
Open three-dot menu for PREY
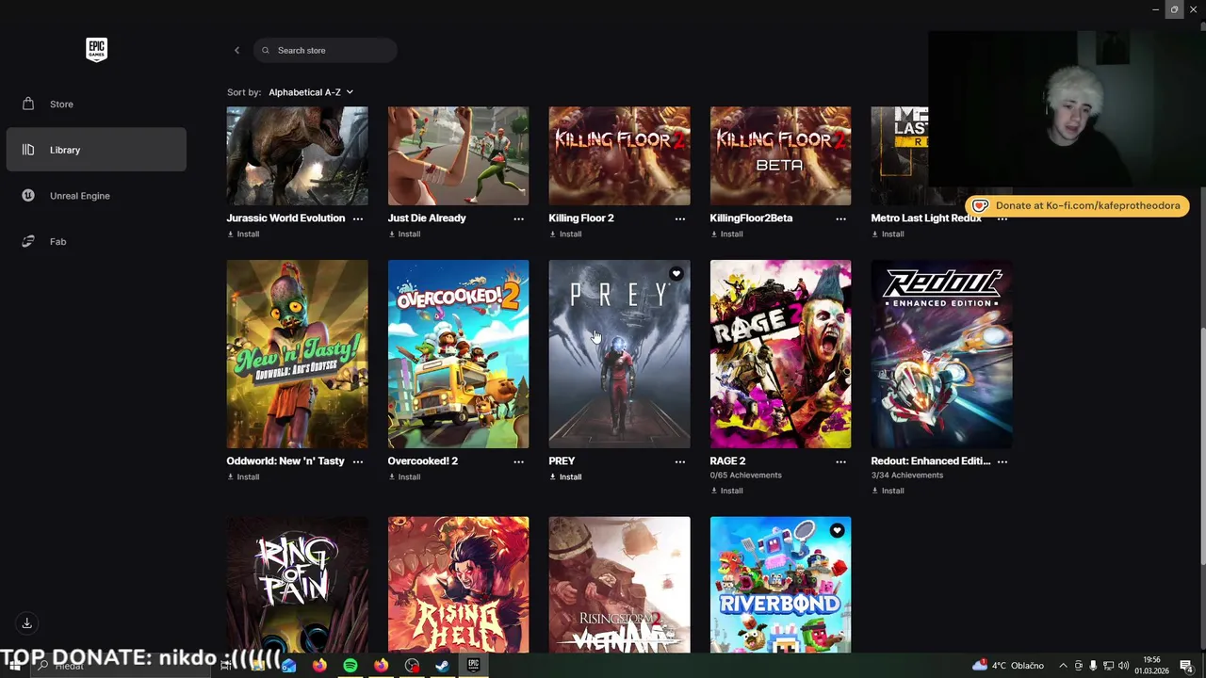(679, 461)
